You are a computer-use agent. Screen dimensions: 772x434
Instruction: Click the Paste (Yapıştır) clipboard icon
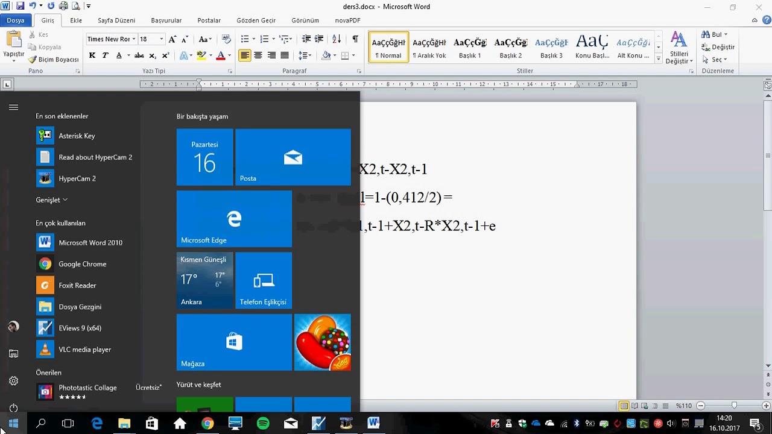tap(13, 40)
